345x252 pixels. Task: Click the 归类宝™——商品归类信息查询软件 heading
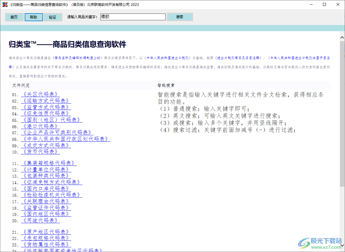tap(67, 44)
